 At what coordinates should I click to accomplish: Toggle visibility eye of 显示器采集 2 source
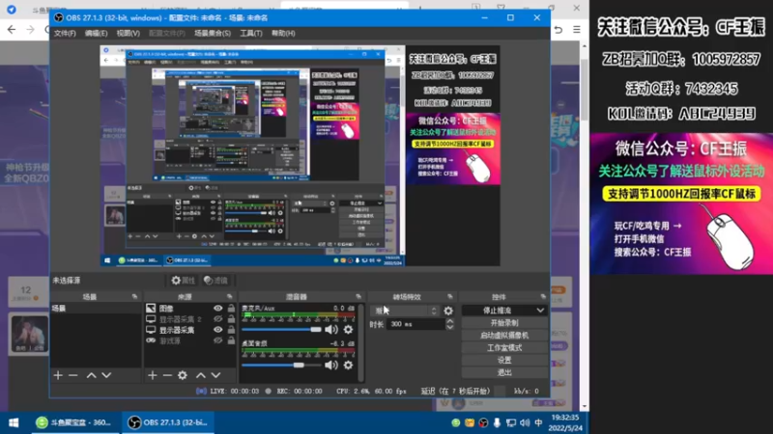pos(218,319)
